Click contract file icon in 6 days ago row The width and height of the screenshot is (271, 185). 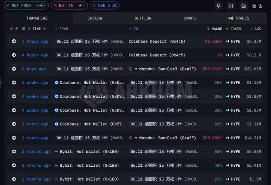pos(131,69)
